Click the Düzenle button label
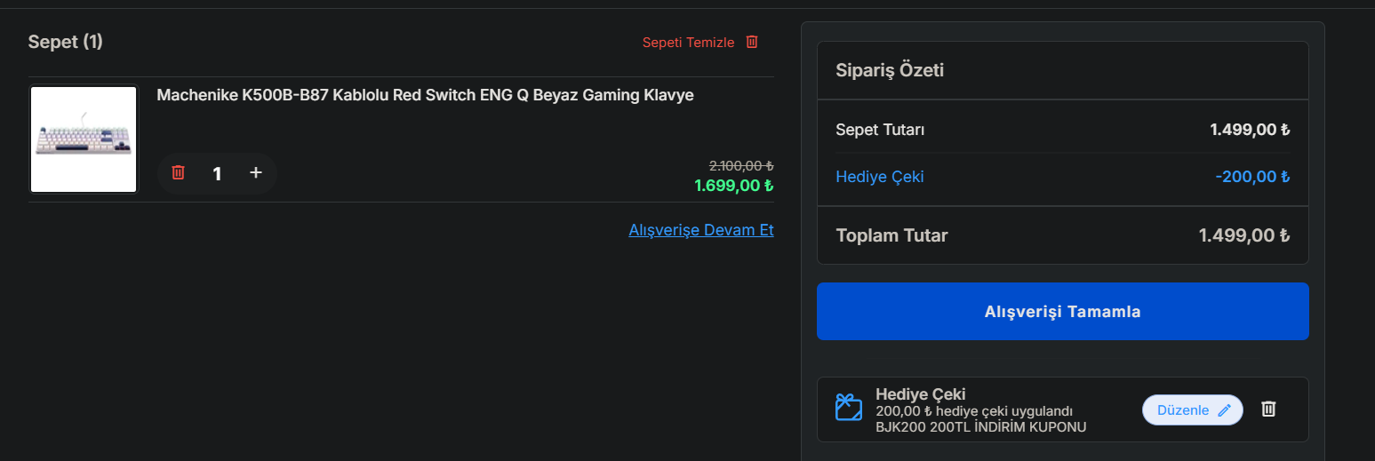 [x=1182, y=410]
